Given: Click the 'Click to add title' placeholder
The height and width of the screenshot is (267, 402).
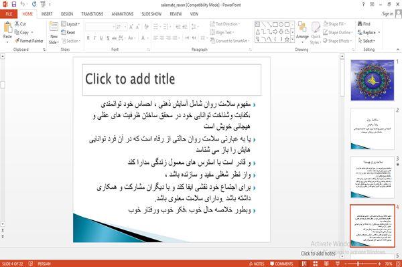Looking at the screenshot, I should pos(172,80).
